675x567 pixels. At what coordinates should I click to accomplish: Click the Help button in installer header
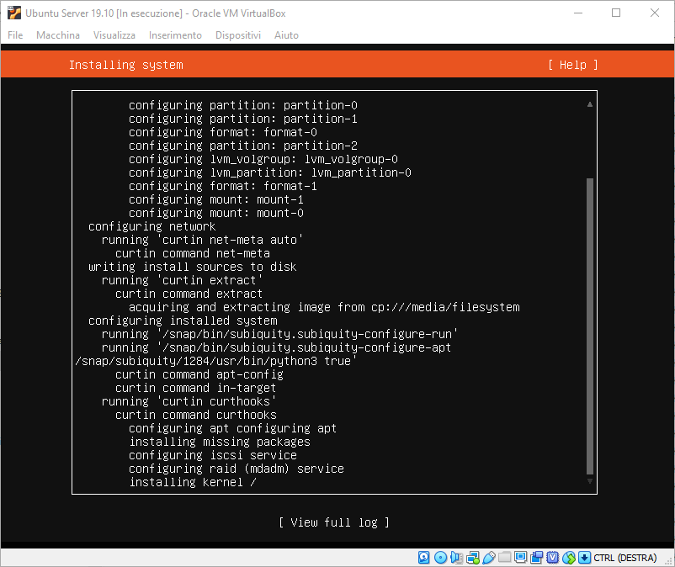pyautogui.click(x=573, y=65)
